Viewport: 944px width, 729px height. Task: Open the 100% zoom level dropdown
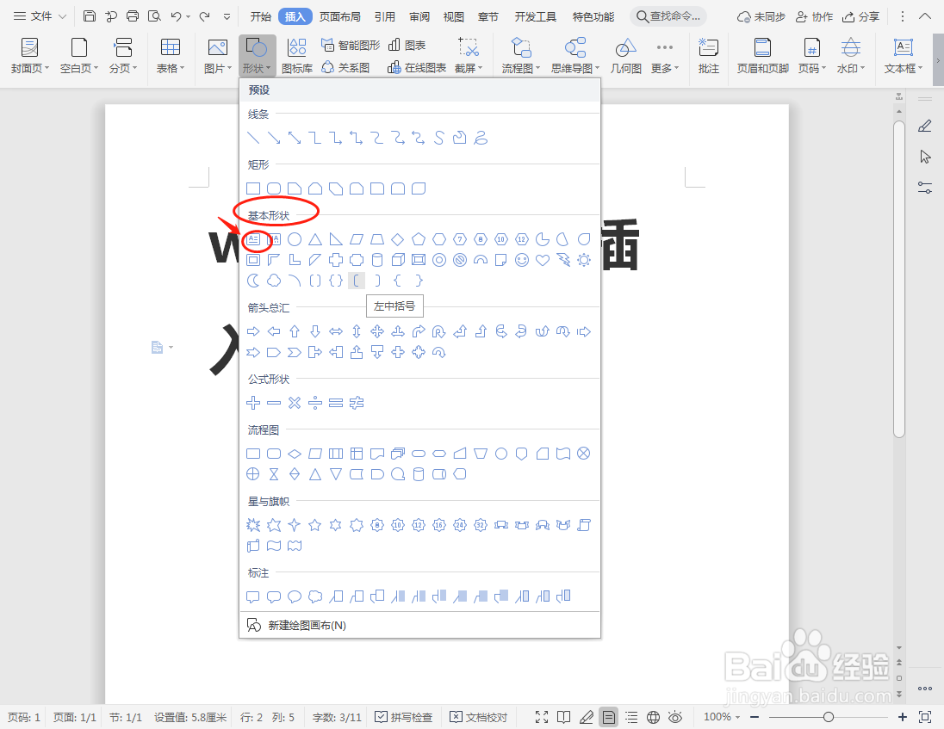pyautogui.click(x=721, y=717)
